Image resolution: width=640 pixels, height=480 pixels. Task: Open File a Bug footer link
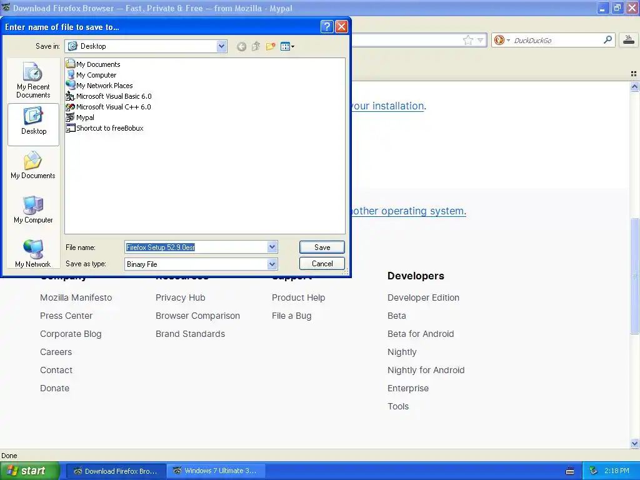tap(291, 316)
